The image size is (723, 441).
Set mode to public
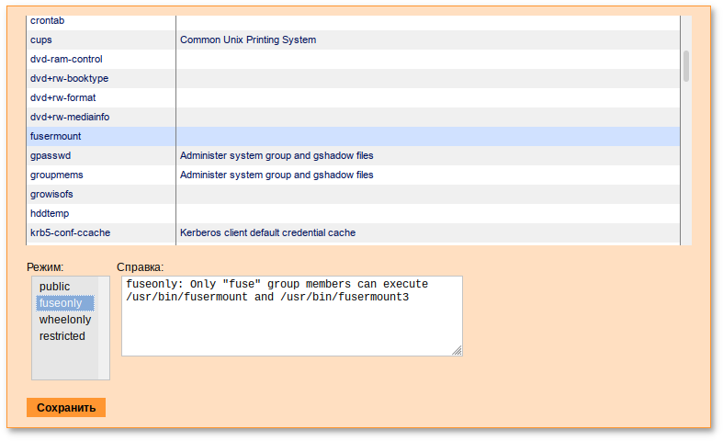(x=54, y=287)
